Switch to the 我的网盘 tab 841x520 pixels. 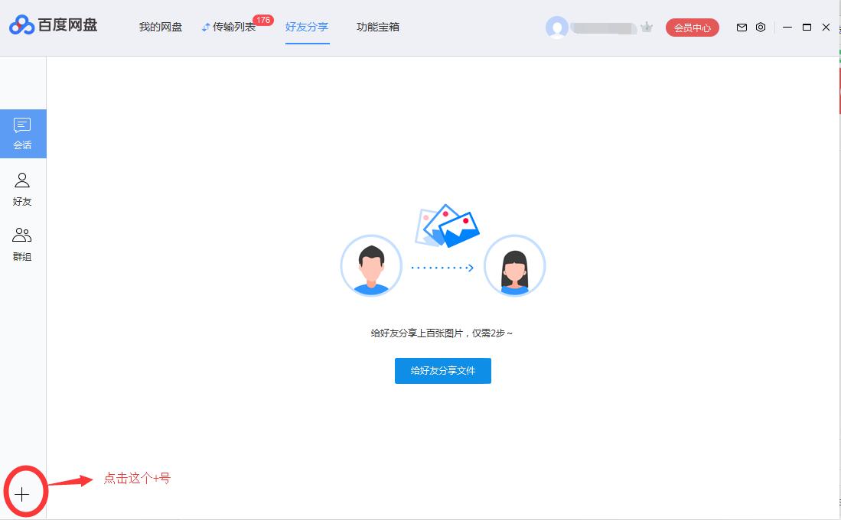[160, 26]
